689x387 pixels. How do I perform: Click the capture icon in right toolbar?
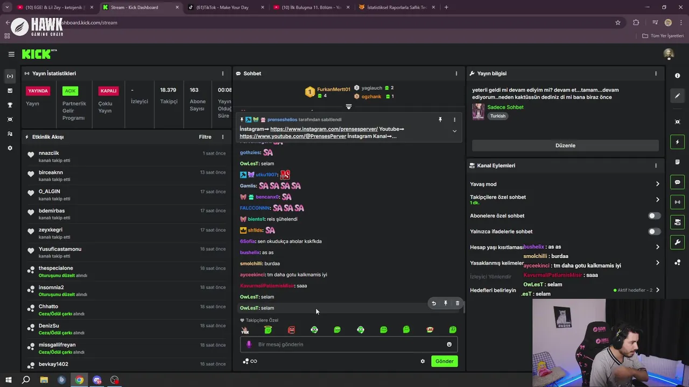tap(677, 122)
